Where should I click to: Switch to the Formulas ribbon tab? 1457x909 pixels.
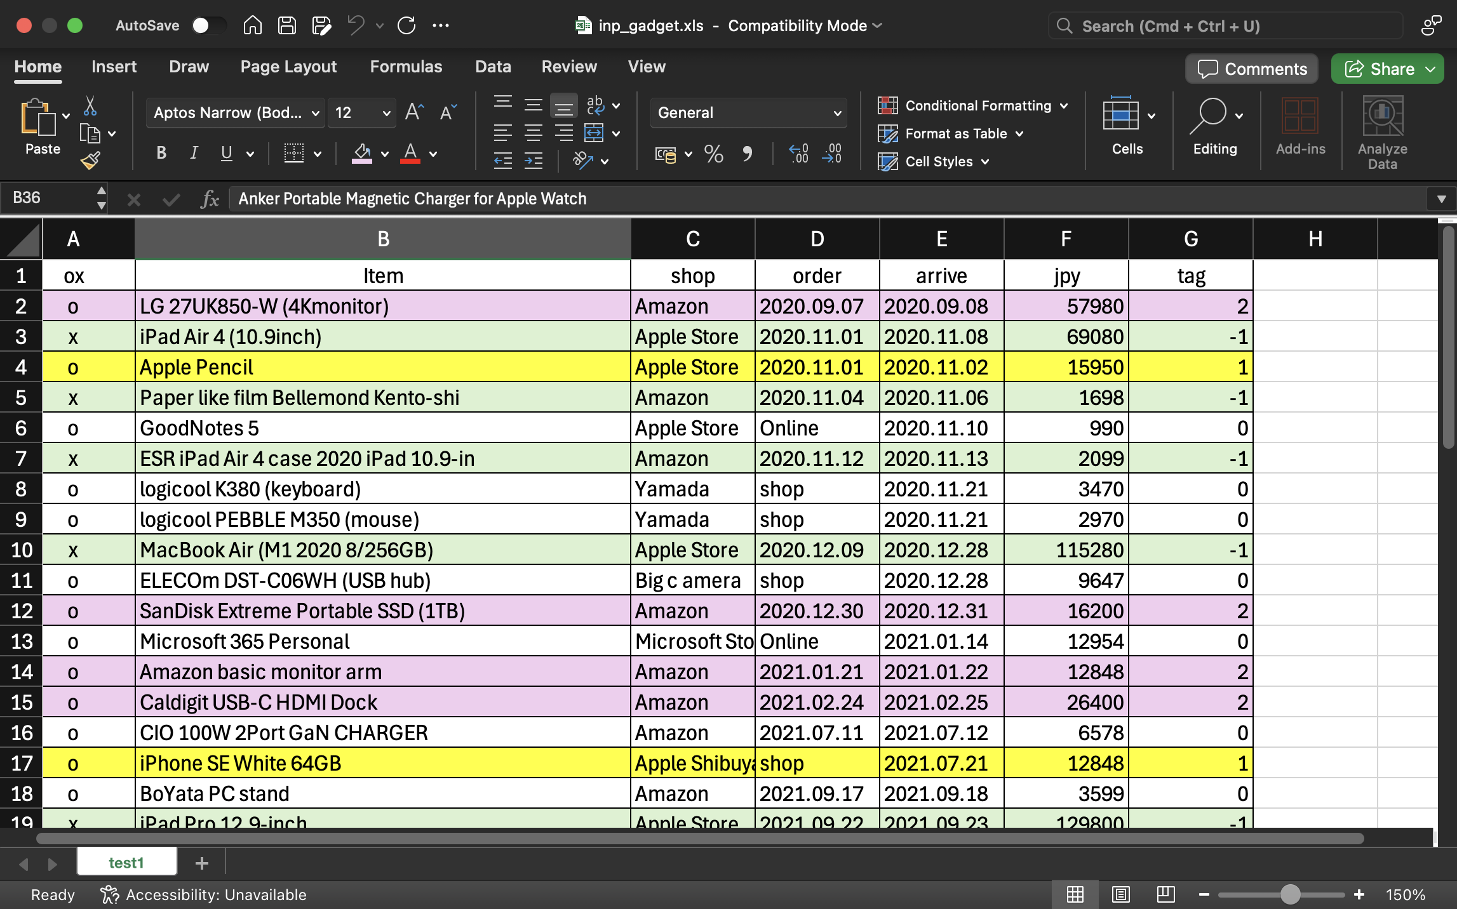tap(406, 67)
